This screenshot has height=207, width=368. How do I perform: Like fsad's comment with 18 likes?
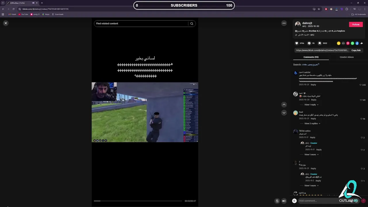click(x=361, y=119)
